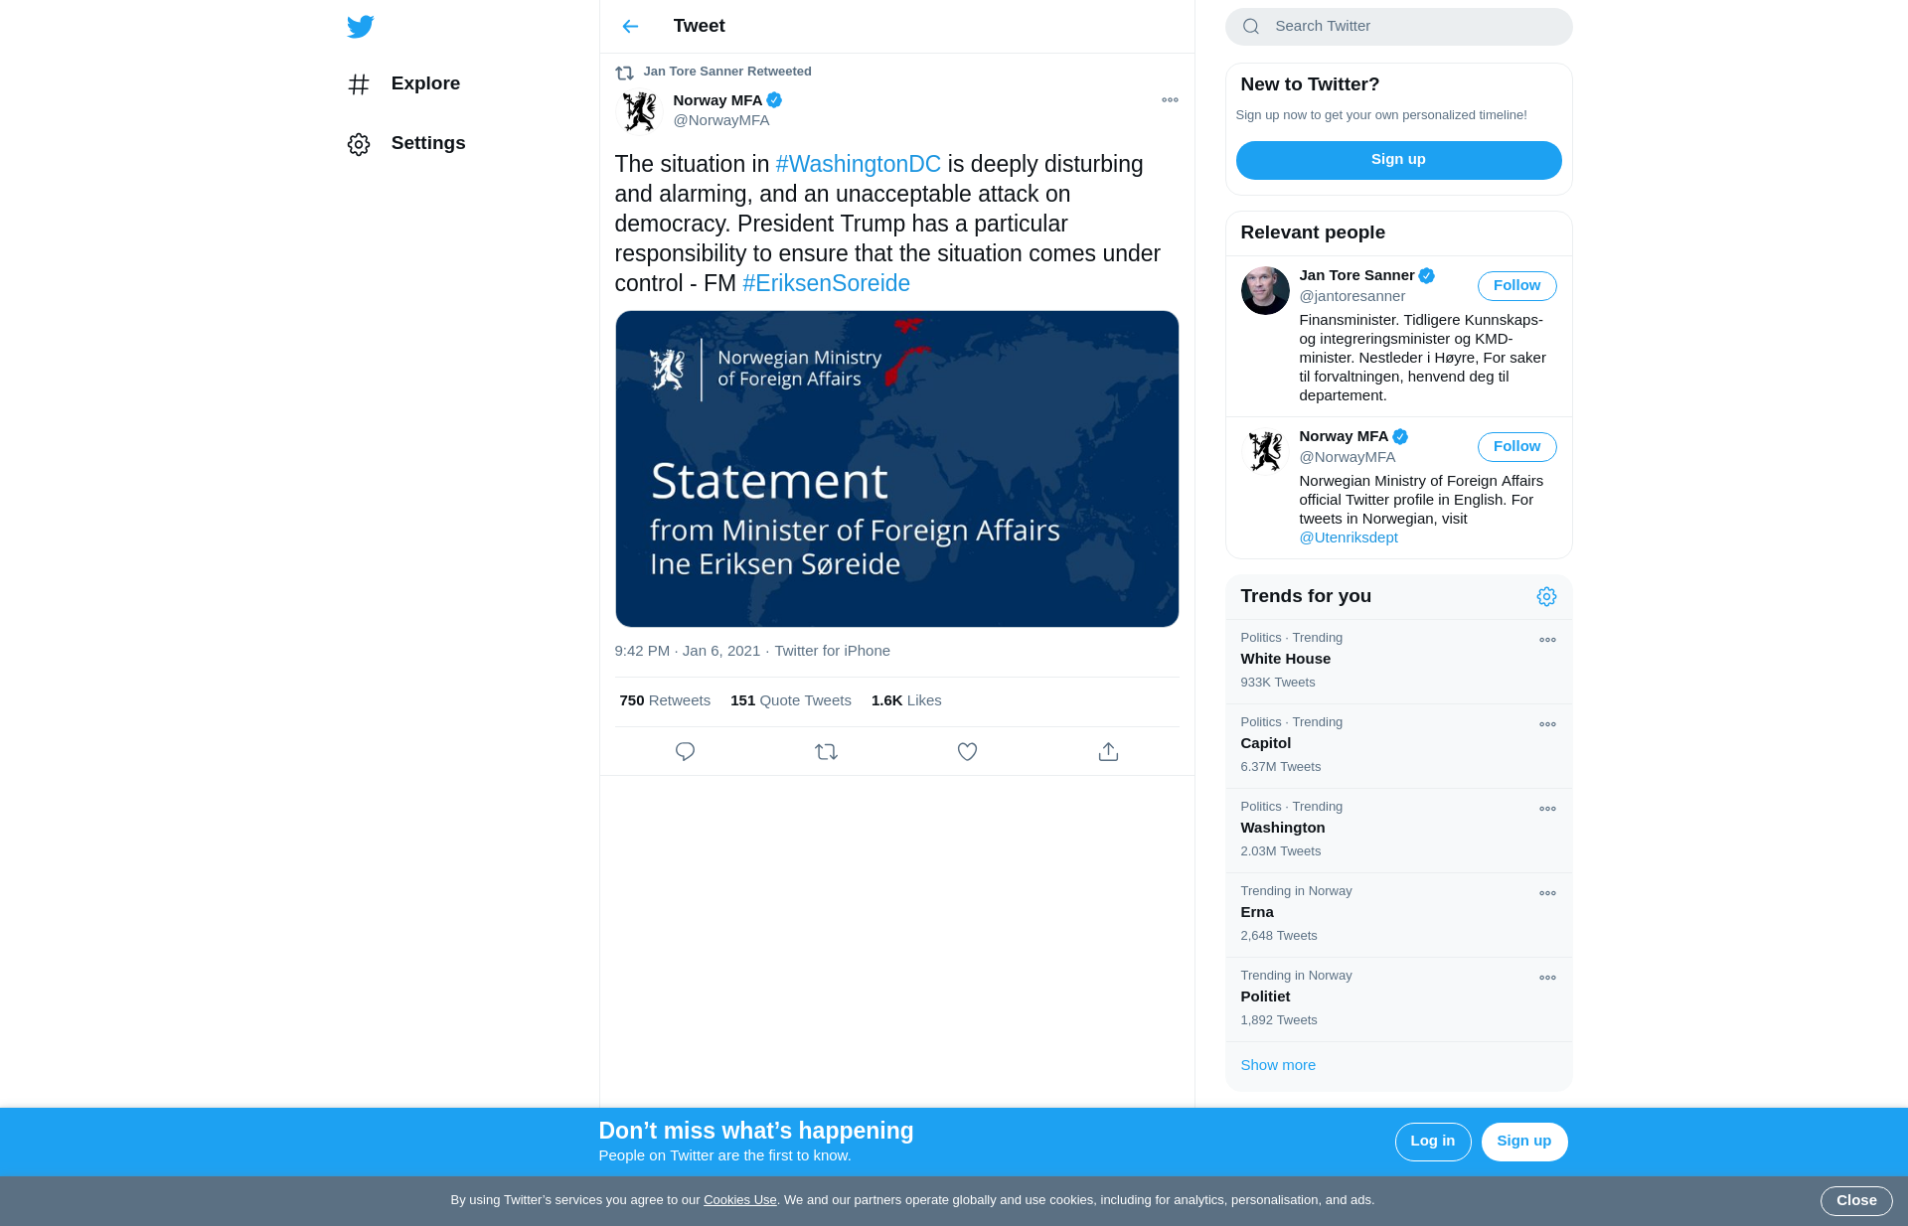This screenshot has height=1226, width=1908.
Task: Open the Statement image from the Ministry
Action: 897,469
